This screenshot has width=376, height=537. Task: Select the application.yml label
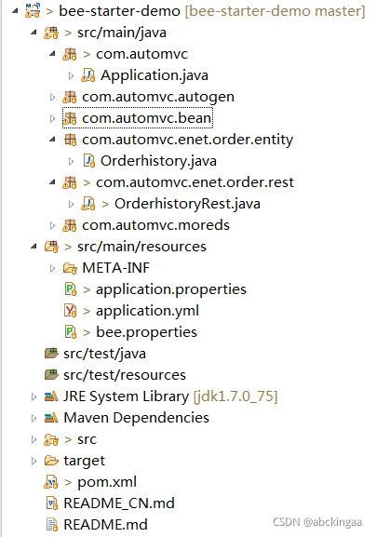coord(147,311)
